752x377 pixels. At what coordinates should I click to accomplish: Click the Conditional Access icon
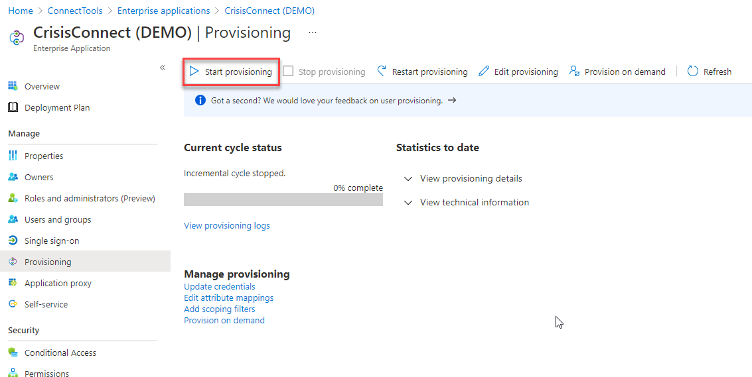(13, 352)
